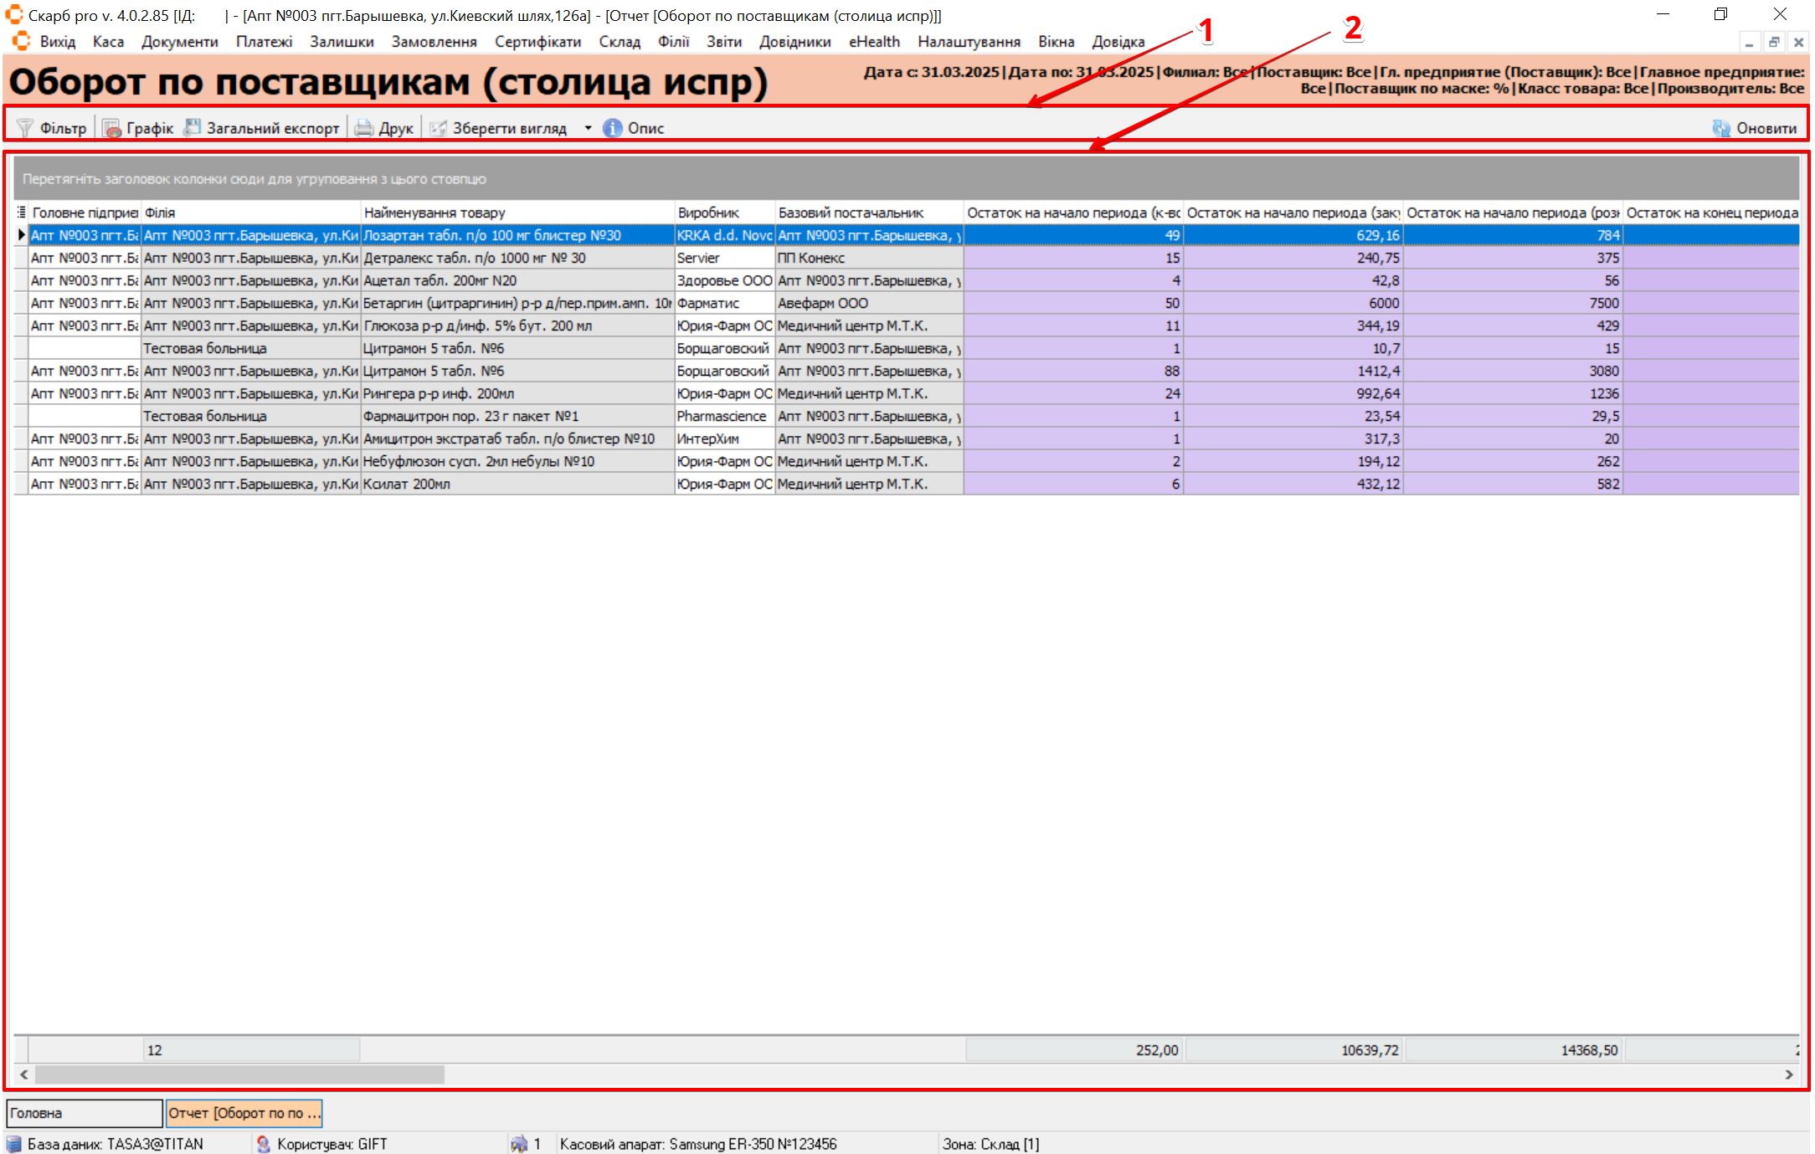Click the Загальний експорт save icon
Viewport: 1815px width, 1154px height.
[193, 128]
